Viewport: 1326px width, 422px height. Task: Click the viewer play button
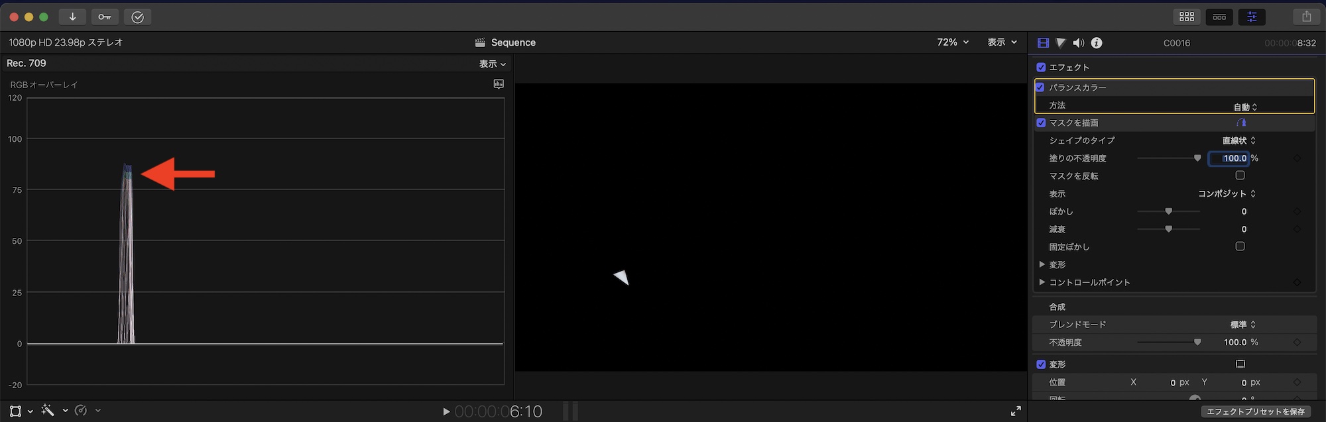pos(446,411)
